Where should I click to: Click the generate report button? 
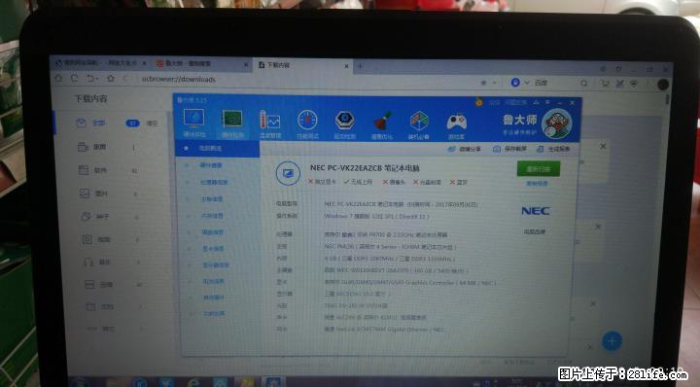(553, 149)
